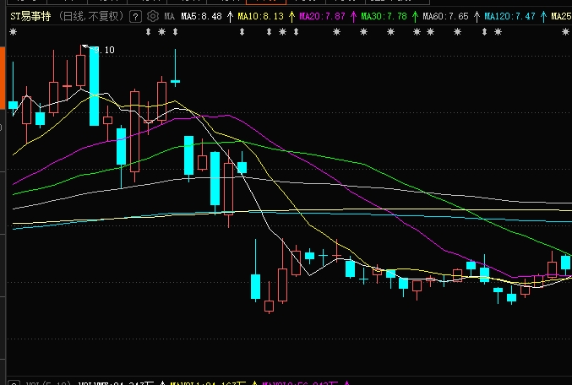This screenshot has width=572, height=385.
Task: Click the up arrow after MA120 value
Action: point(542,16)
